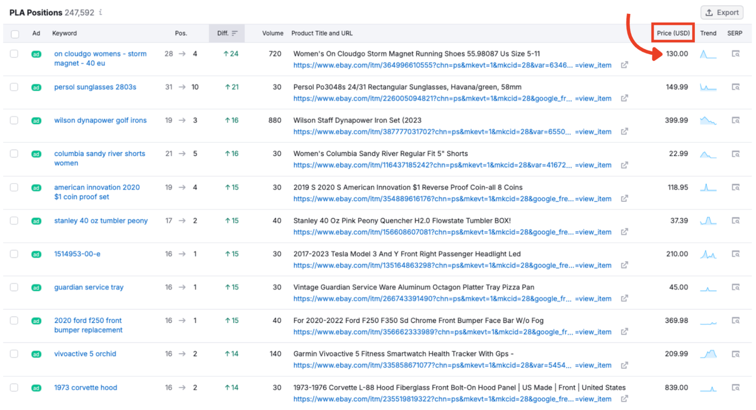The height and width of the screenshot is (410, 756).
Task: Open SERP snapshot for 1973 corvette hood row
Action: (x=735, y=387)
